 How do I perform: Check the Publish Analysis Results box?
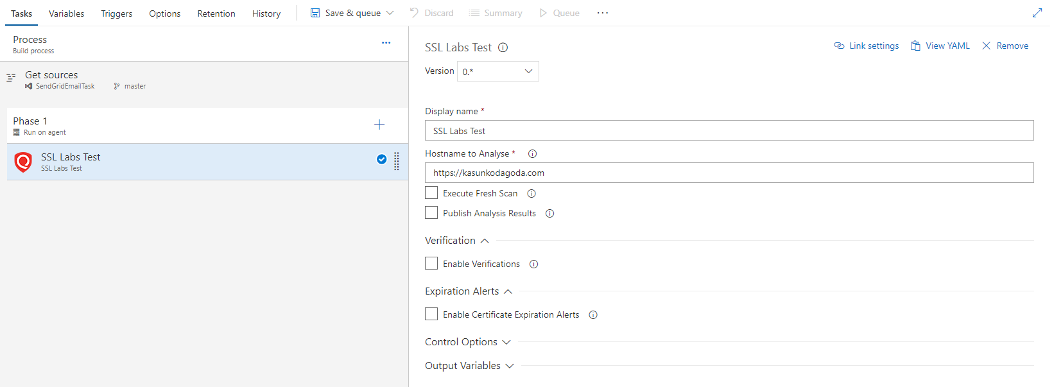click(431, 213)
